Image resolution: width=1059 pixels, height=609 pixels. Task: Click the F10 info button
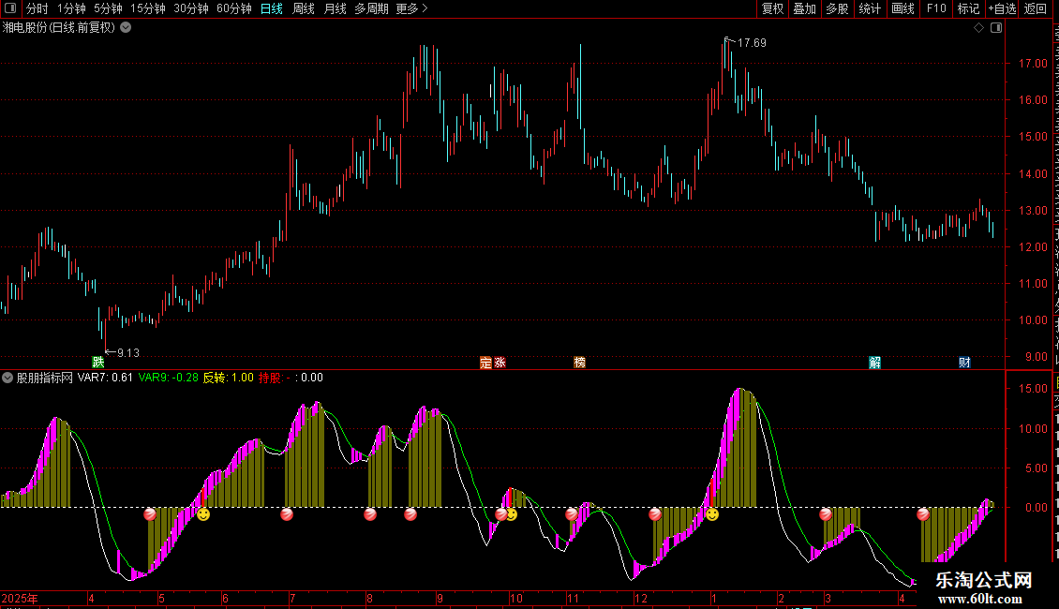[936, 8]
